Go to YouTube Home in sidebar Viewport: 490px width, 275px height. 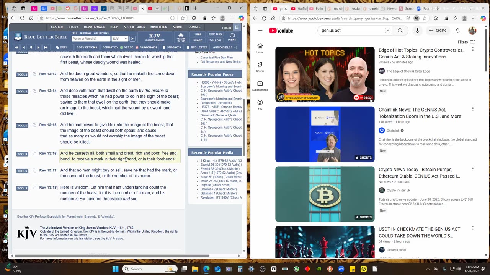[260, 48]
